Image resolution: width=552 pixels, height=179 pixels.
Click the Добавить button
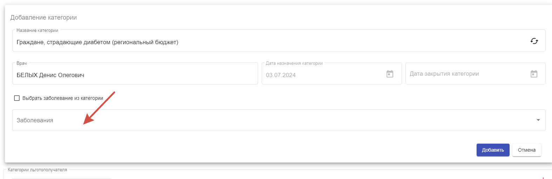point(493,150)
